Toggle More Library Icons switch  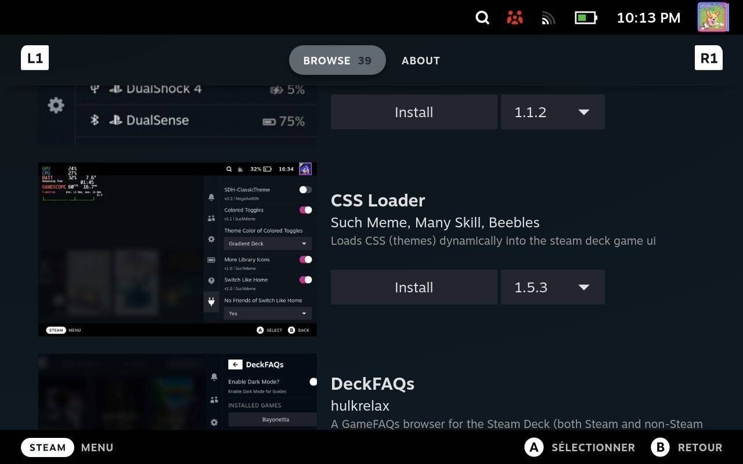click(x=305, y=259)
